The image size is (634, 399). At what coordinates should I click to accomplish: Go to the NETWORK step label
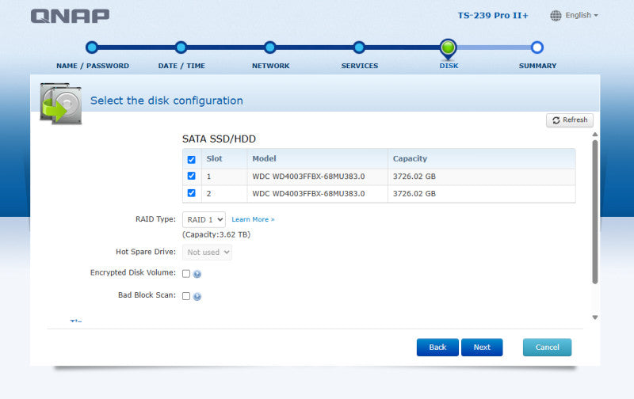point(270,66)
